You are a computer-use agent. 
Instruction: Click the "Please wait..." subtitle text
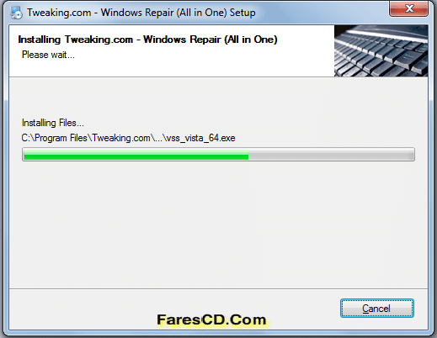48,55
